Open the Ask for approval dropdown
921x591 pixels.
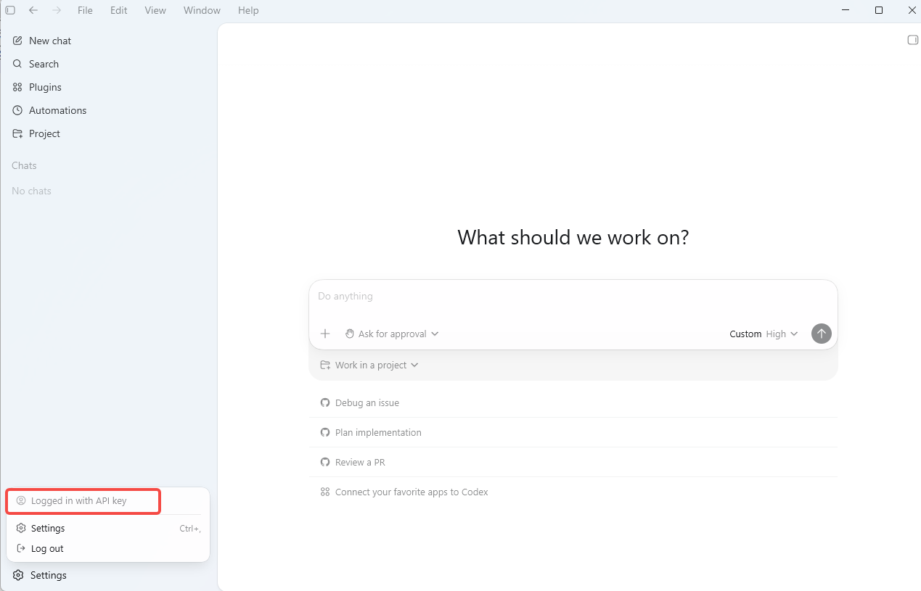(392, 334)
